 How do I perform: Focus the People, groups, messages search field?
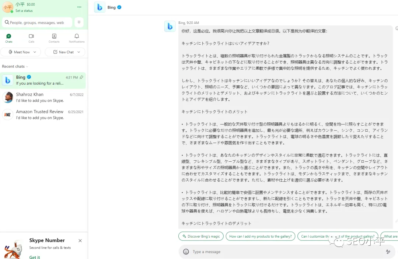click(x=37, y=22)
